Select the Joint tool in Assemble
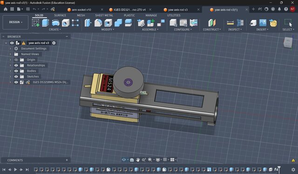 pos(161,23)
